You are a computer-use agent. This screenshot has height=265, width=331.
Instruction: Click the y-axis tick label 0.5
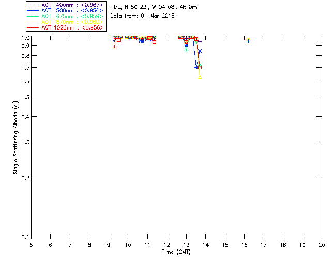tap(25, 97)
